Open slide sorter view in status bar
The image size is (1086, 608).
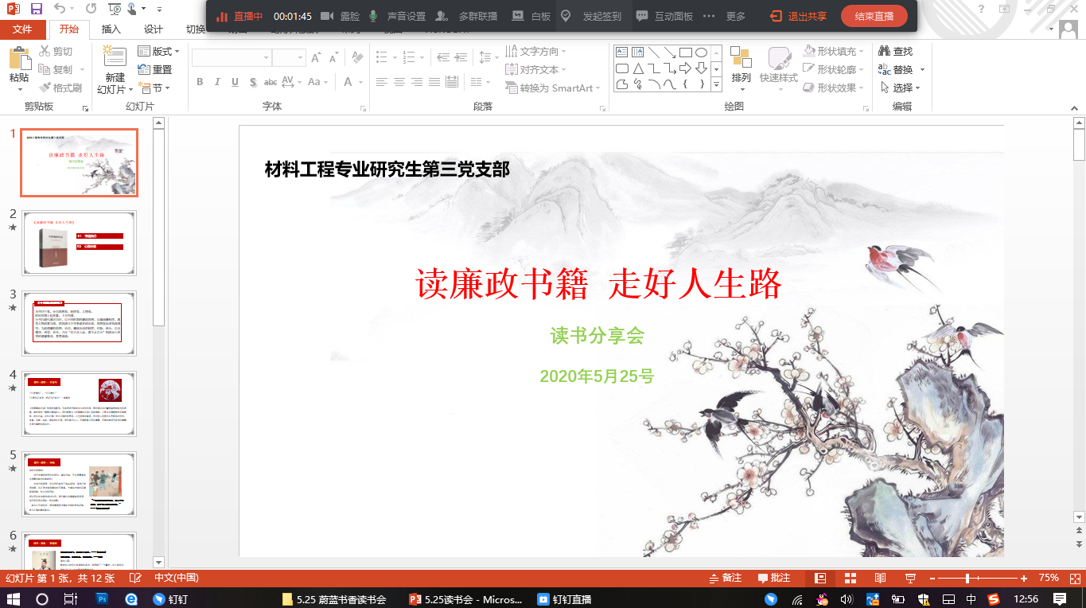[851, 578]
